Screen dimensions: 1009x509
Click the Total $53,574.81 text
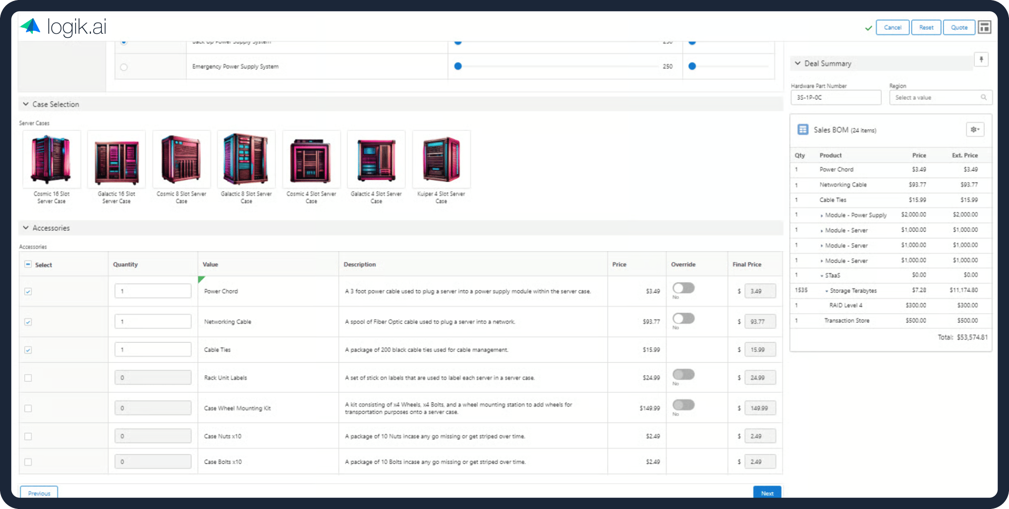(963, 337)
